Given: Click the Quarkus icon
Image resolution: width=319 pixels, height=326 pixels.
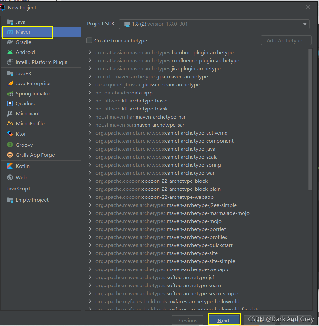Looking at the screenshot, I should pos(10,103).
